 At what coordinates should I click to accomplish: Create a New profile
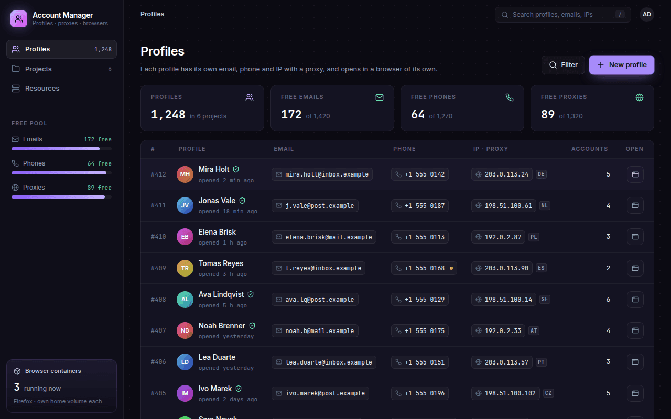tap(622, 65)
